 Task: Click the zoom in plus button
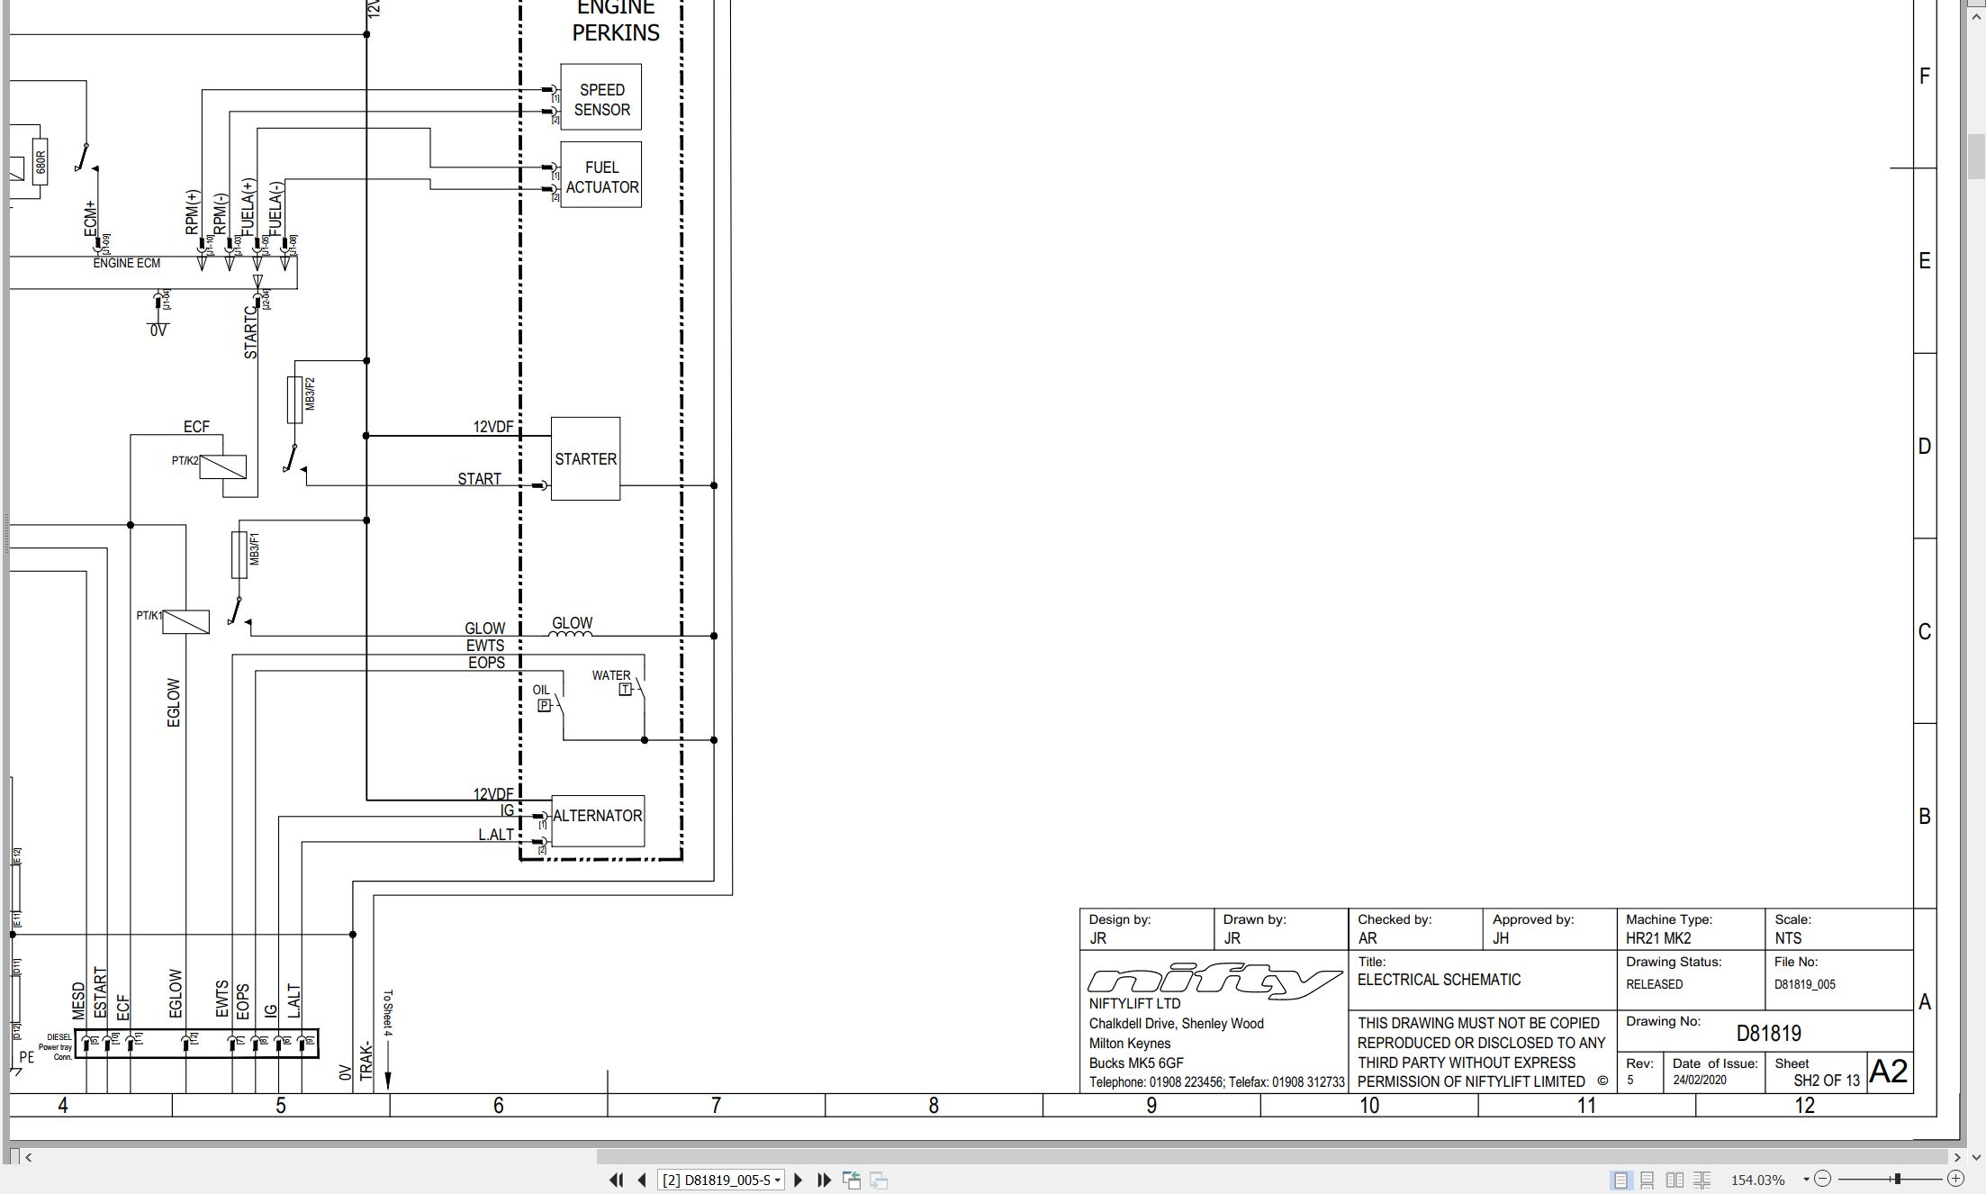1955,1179
